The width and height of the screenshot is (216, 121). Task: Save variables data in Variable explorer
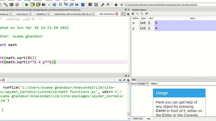pyautogui.click(x=137, y=13)
